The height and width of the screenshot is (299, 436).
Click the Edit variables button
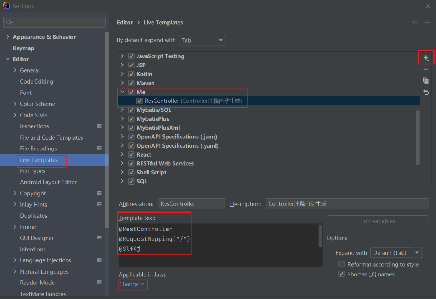(x=378, y=221)
